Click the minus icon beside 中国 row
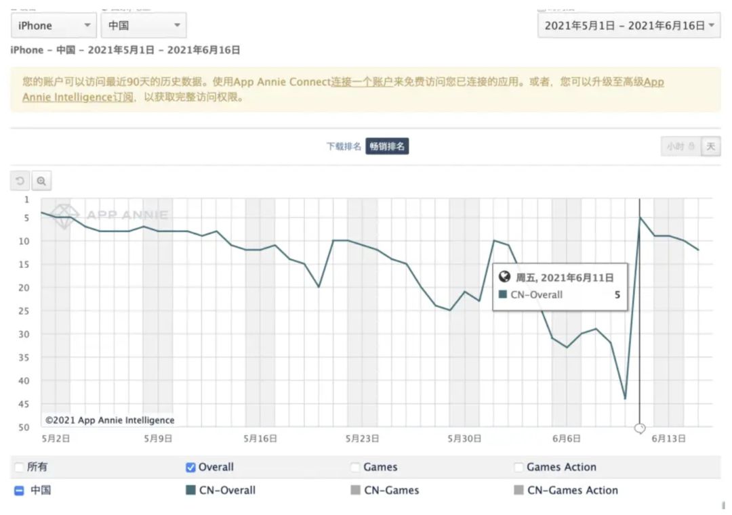 tap(19, 490)
